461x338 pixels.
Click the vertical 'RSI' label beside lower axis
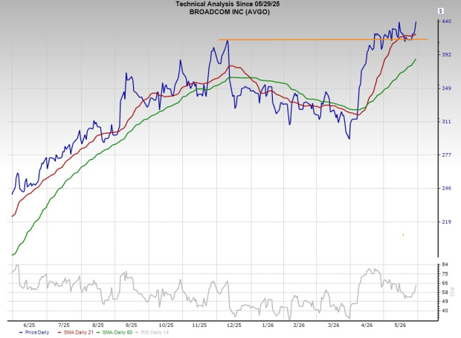452,292
